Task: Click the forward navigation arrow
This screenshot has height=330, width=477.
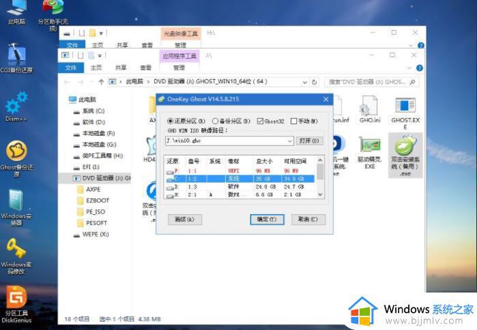Action: tap(81, 82)
